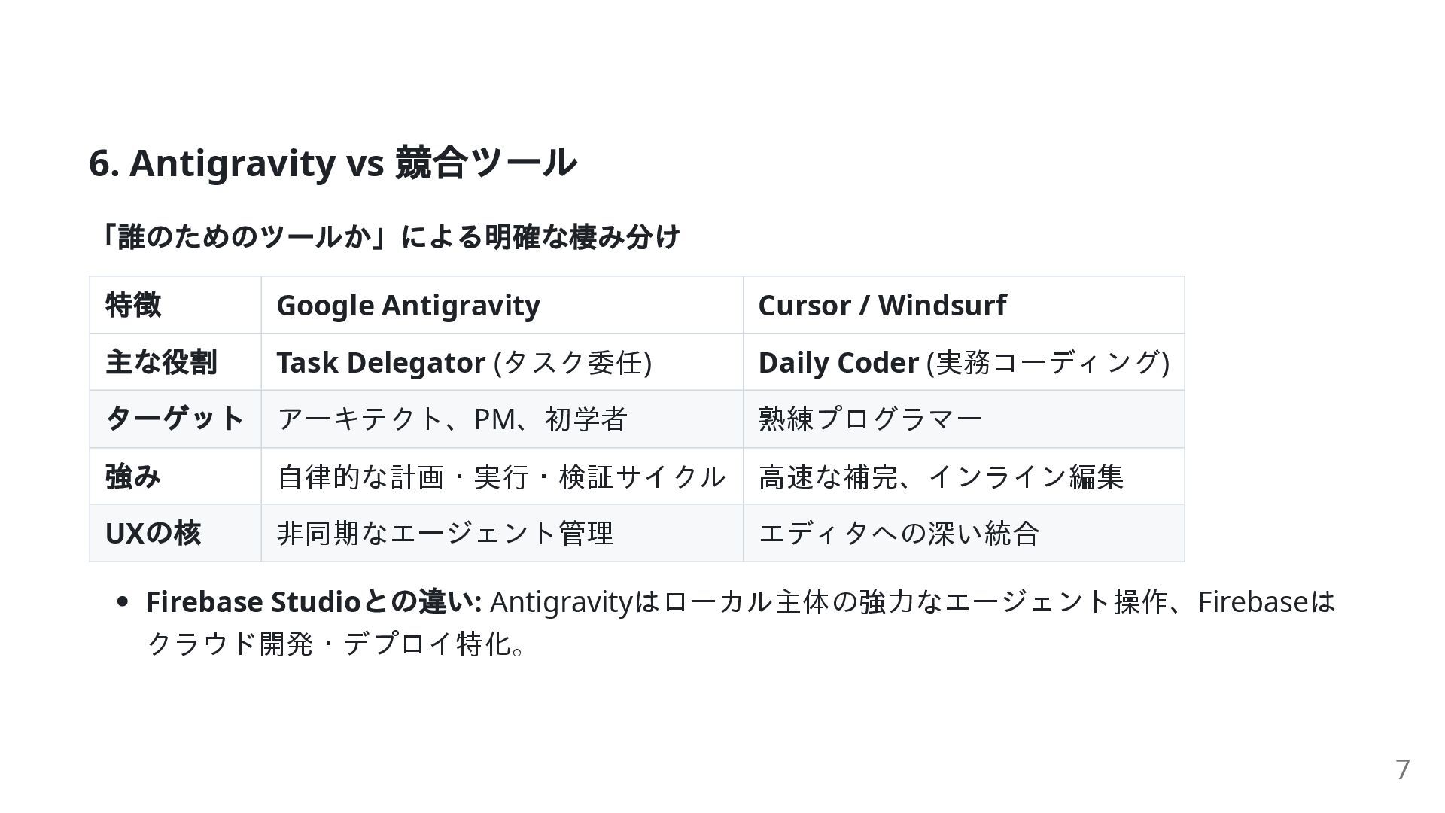Click the '非同期なエージェント管理' cell

point(445,533)
